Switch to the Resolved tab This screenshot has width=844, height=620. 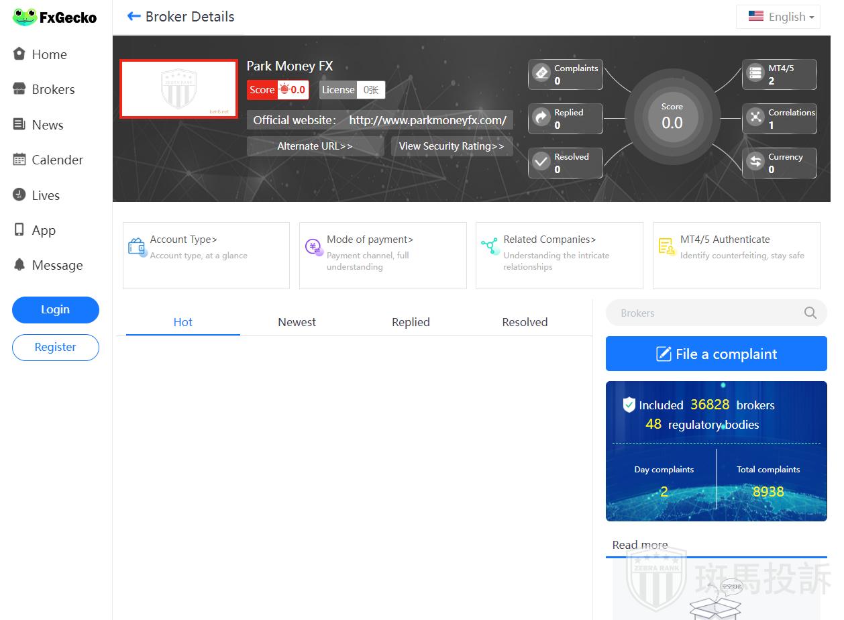(525, 322)
